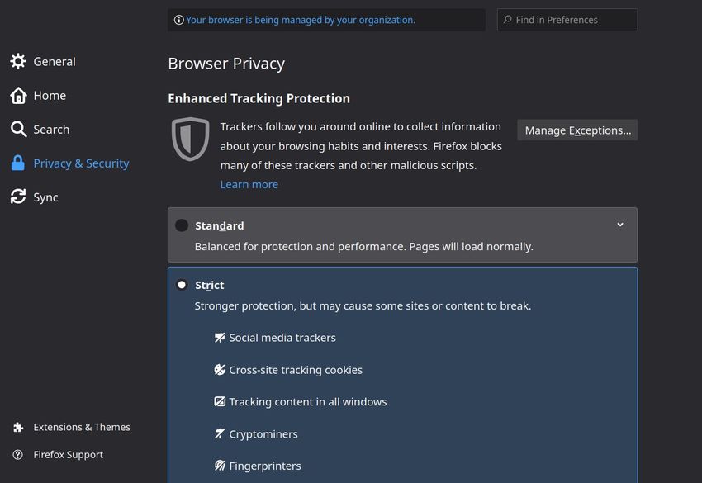Click the Fingerprinters icon

(220, 466)
